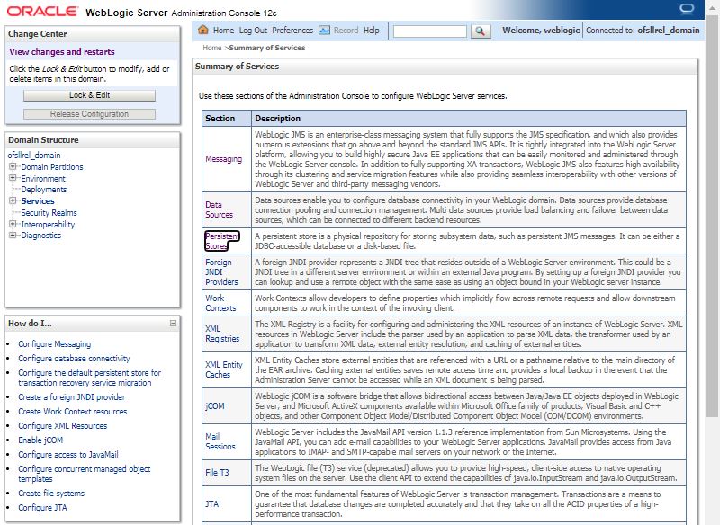Open the JTA section link
Screen dimensions: 720x525
point(212,504)
